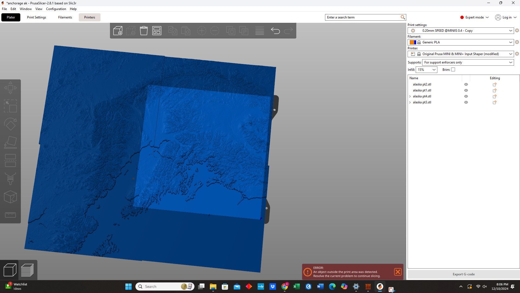Select the Measure ruler tool

point(10,215)
